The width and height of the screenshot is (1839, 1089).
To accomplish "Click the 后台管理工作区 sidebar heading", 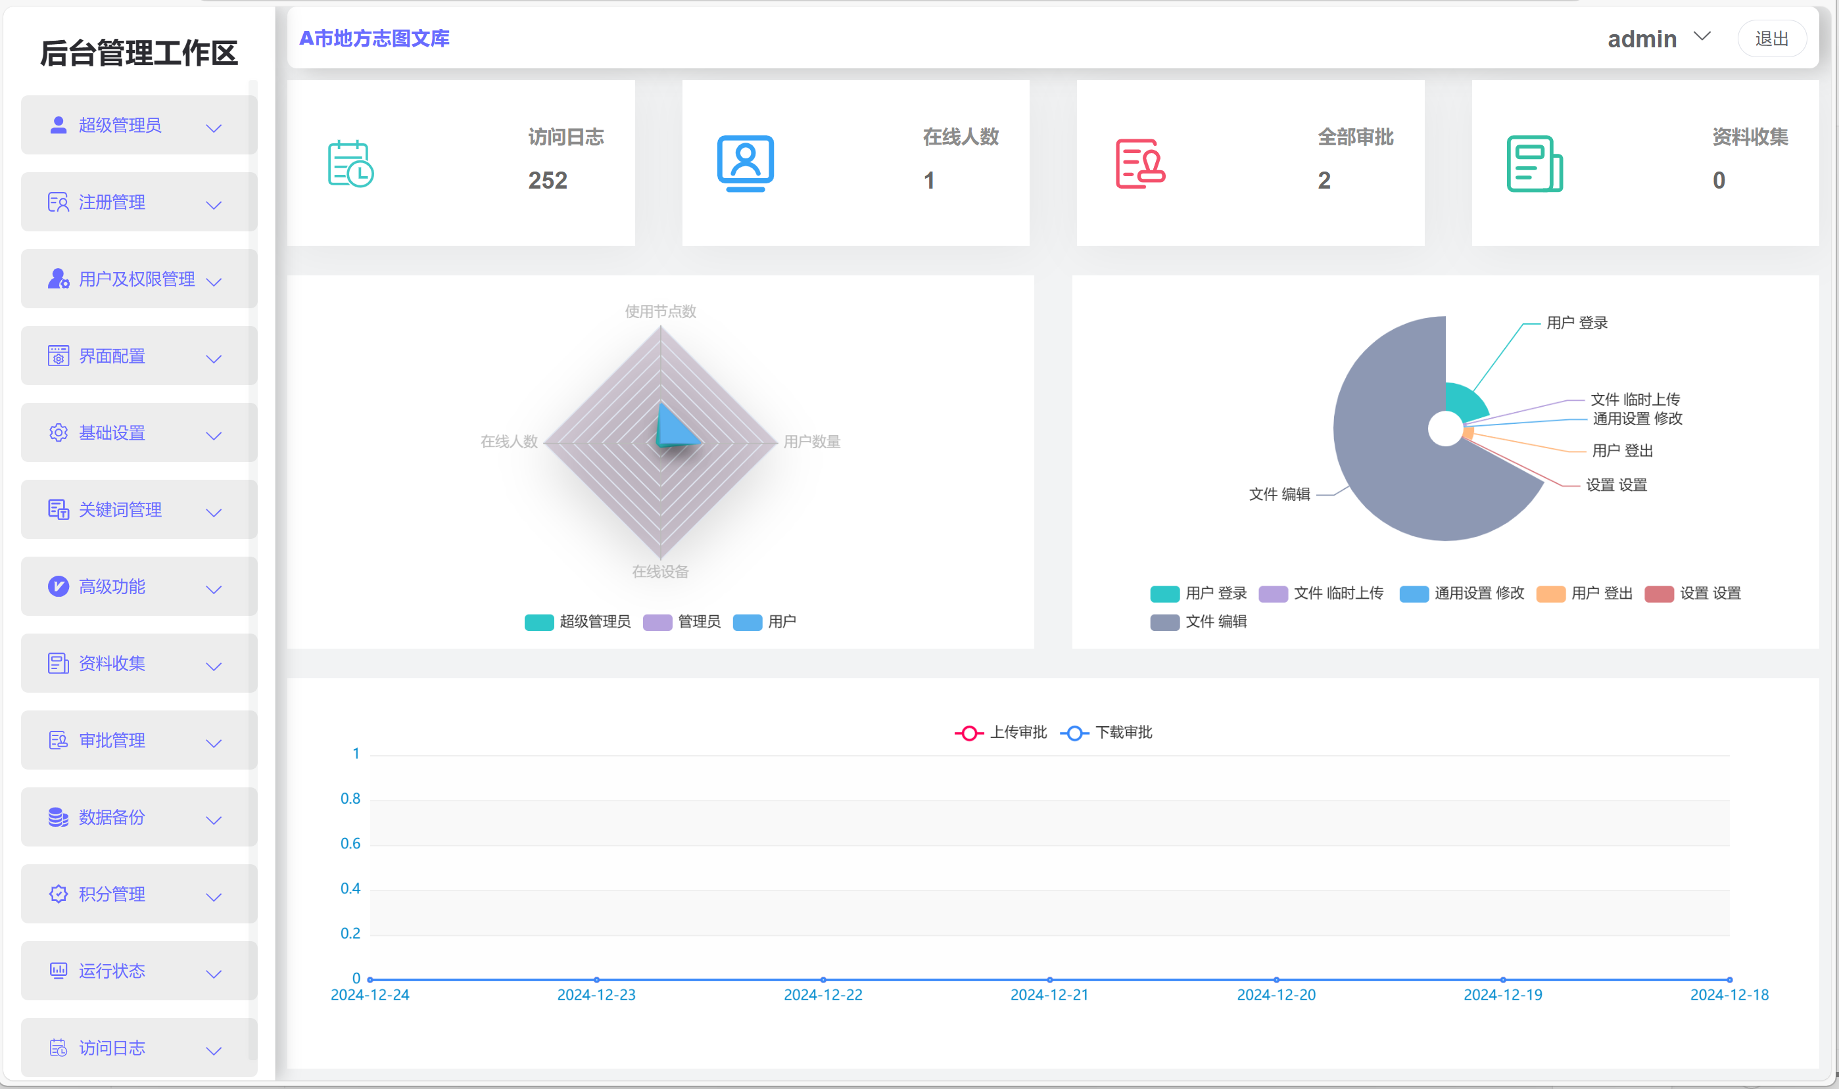I will [x=139, y=54].
